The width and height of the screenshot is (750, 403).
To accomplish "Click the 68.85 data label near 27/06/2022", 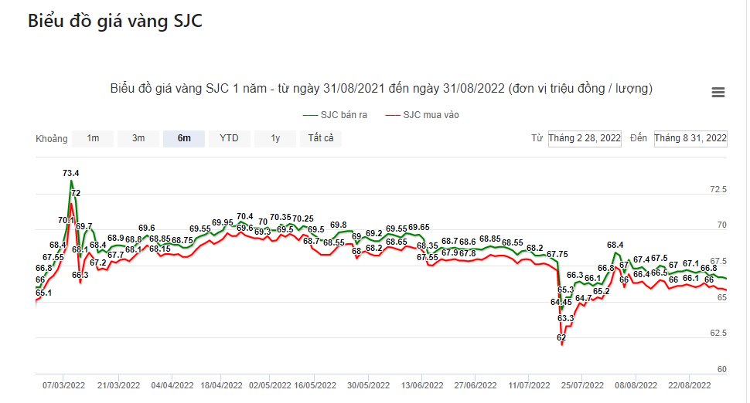I will (x=489, y=239).
